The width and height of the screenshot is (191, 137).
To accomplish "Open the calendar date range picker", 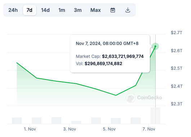I will point(113,10).
